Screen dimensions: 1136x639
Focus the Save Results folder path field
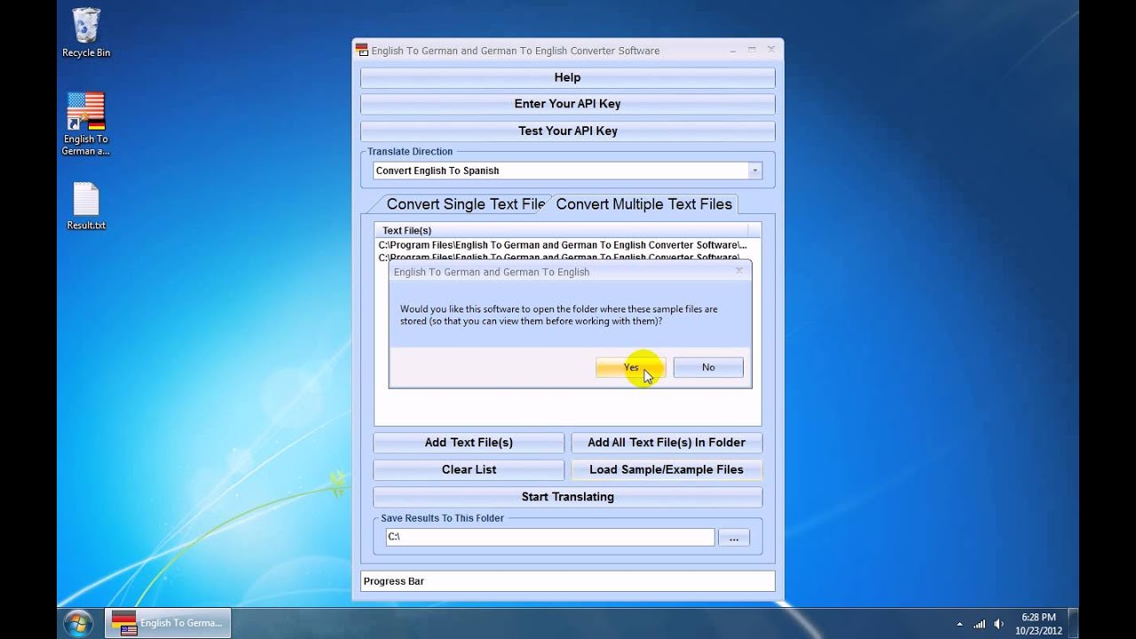click(549, 537)
